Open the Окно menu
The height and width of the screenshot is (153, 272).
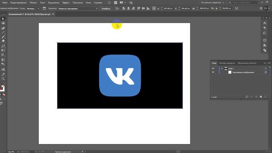point(88,3)
